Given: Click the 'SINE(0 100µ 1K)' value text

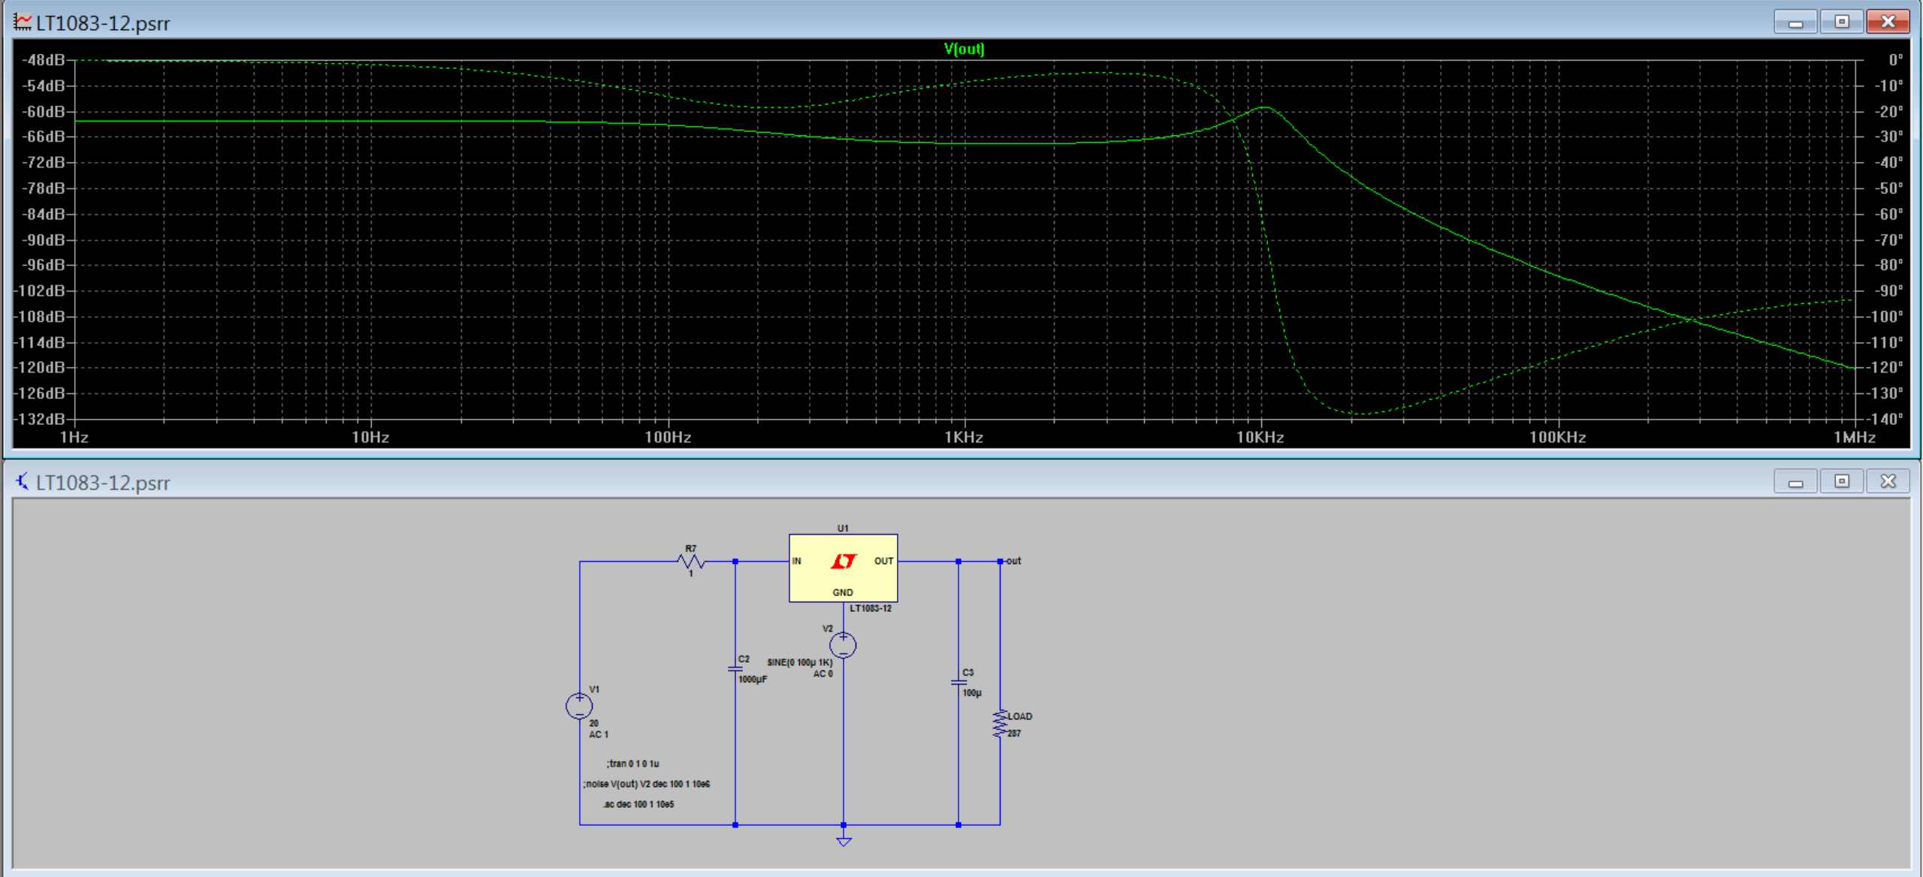Looking at the screenshot, I should click(799, 662).
